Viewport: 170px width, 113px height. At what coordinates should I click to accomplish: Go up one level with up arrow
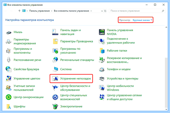click(19, 11)
